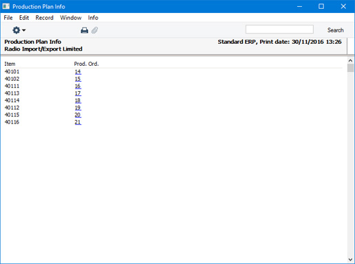Open the gear operations menu
Viewport: 355px width, 264px height.
click(19, 30)
